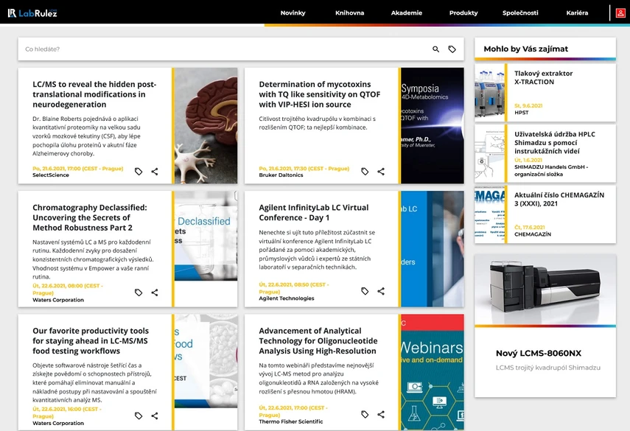This screenshot has width=630, height=431.
Task: Click the HPLC maintenance sketch thumbnail
Action: click(489, 153)
